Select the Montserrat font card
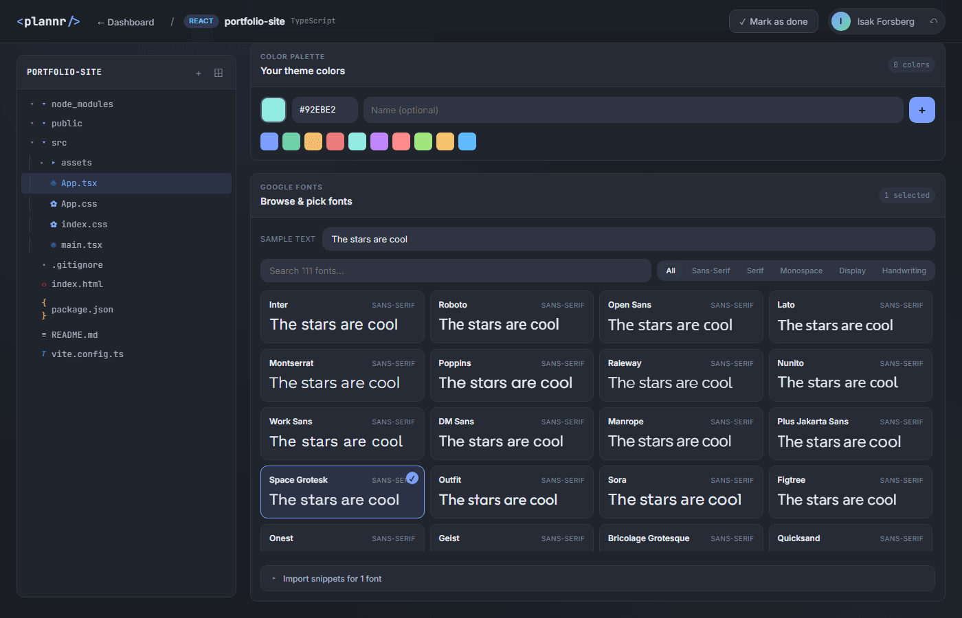962x618 pixels. (342, 375)
